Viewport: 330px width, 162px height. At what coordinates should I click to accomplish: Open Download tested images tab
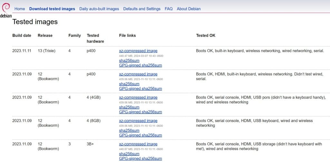pos(52,9)
